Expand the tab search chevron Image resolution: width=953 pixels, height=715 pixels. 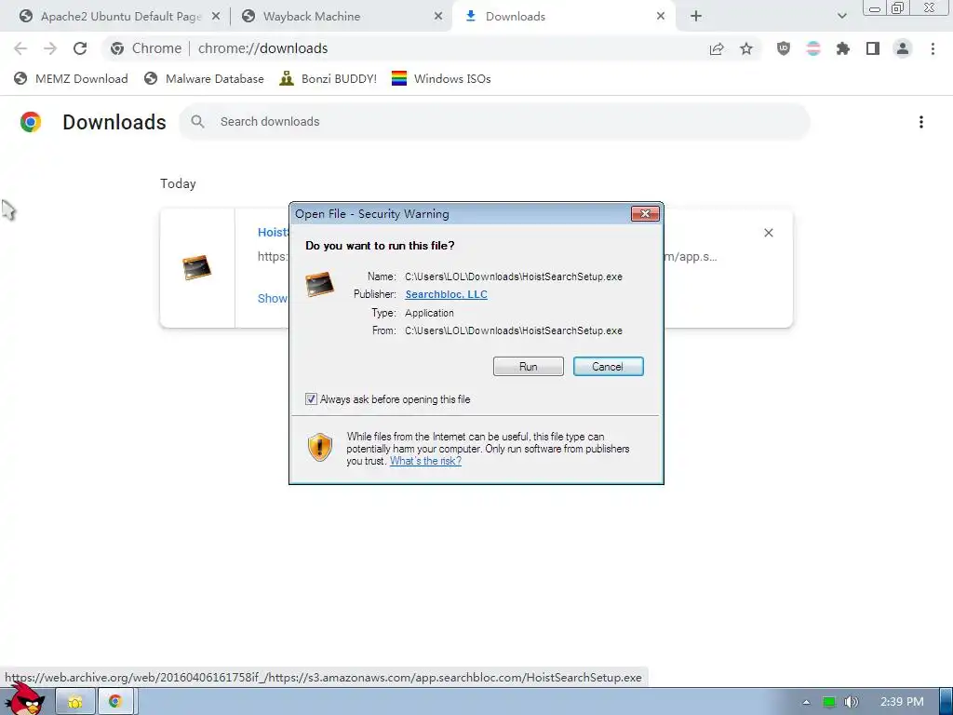841,17
